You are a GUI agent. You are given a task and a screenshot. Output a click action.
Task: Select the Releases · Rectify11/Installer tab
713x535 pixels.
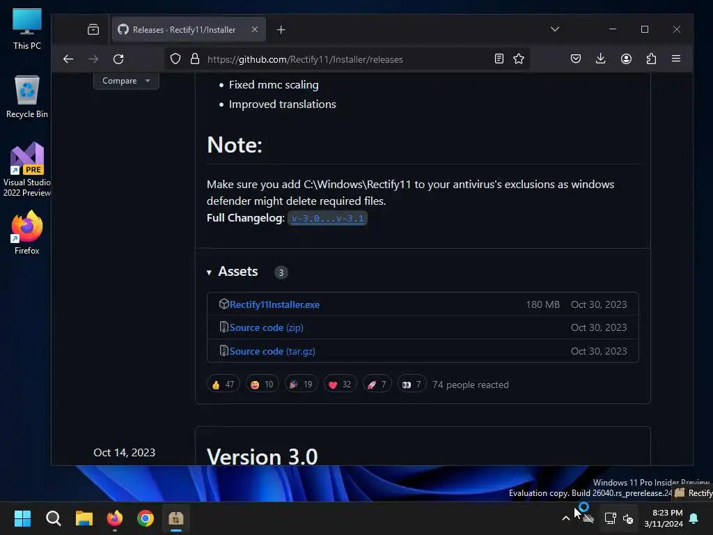(189, 29)
